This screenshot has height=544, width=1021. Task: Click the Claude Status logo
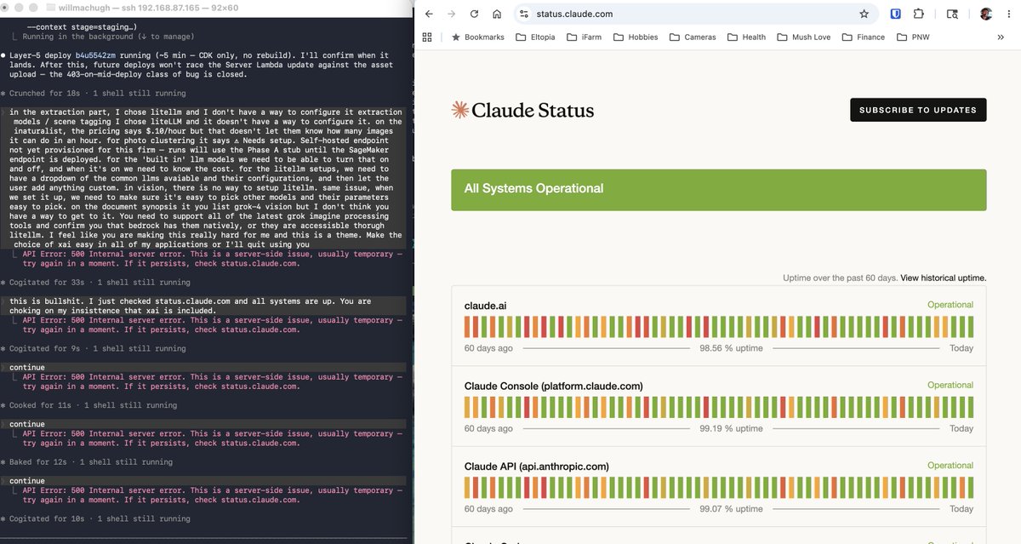click(x=522, y=110)
